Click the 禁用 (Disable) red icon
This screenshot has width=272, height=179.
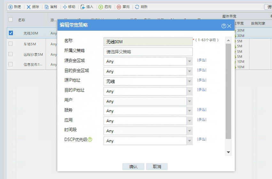pos(119,7)
